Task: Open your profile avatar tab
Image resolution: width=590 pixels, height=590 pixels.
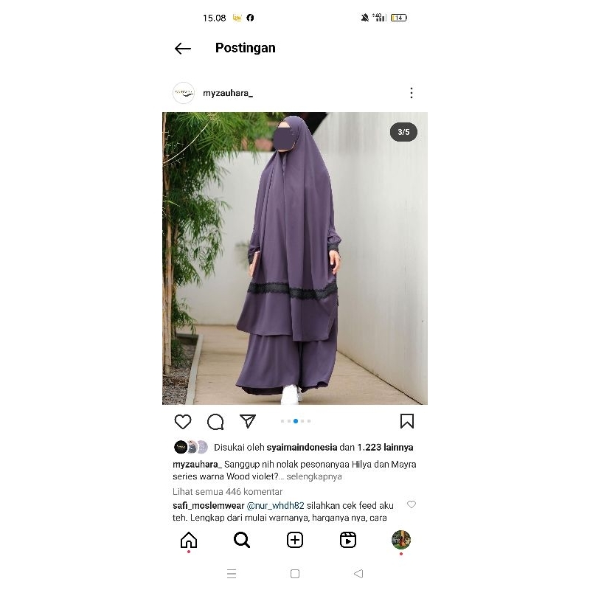Action: tap(400, 540)
